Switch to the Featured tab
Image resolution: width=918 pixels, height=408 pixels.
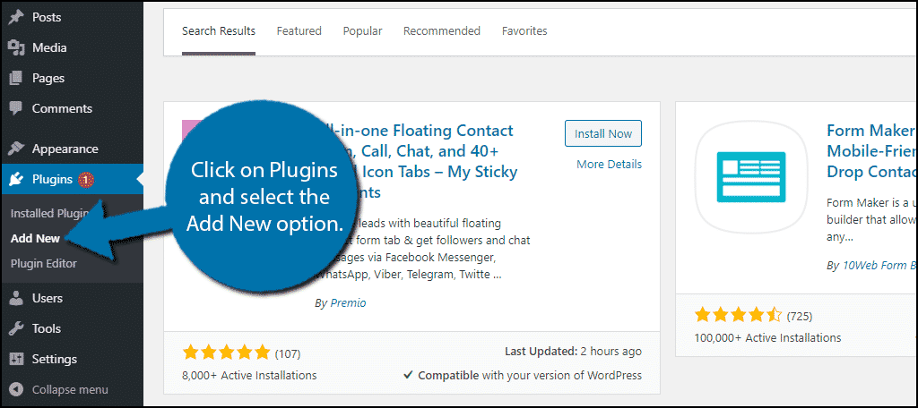(x=299, y=31)
